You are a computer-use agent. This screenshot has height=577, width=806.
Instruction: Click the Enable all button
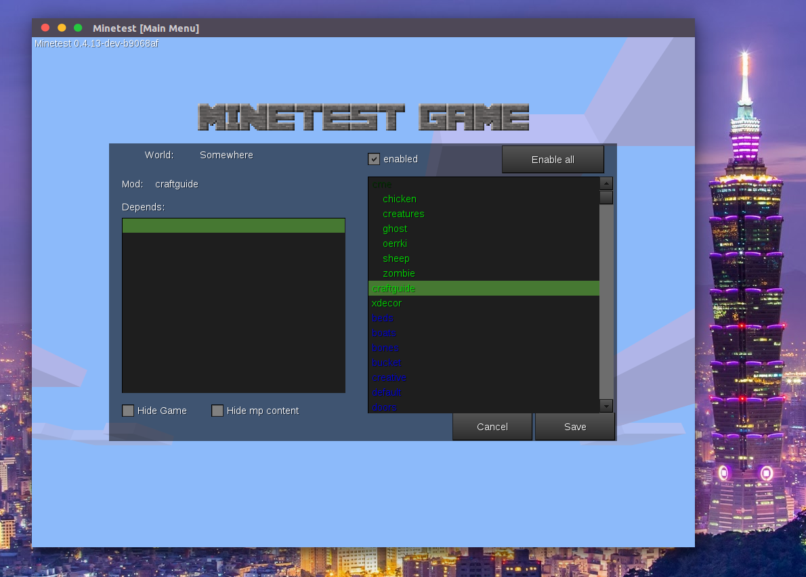click(553, 160)
